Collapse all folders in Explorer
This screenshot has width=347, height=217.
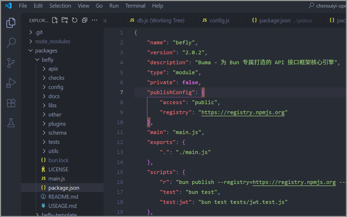[85, 20]
